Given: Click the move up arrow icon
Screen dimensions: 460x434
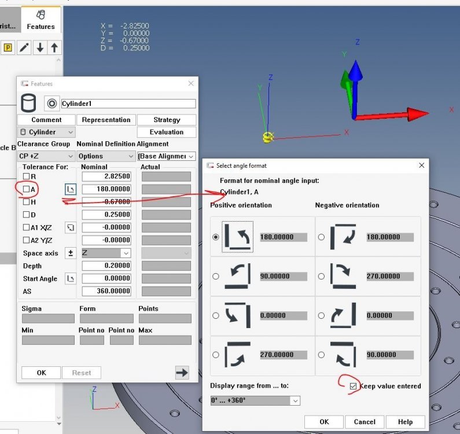Looking at the screenshot, I should [x=54, y=47].
